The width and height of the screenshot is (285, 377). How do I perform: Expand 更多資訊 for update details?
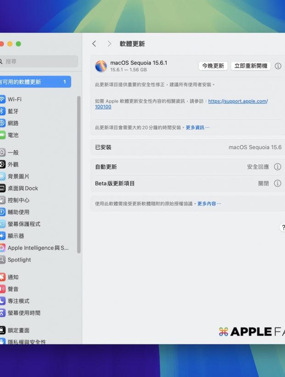(x=197, y=128)
